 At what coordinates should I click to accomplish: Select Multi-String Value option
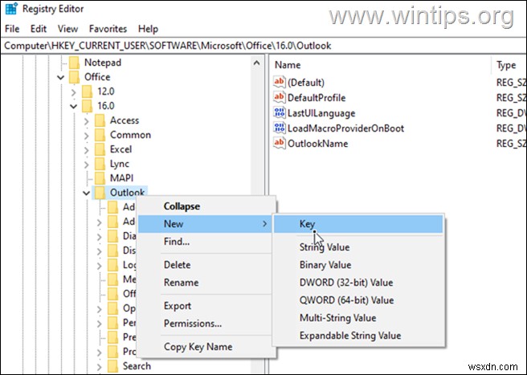[x=358, y=318]
